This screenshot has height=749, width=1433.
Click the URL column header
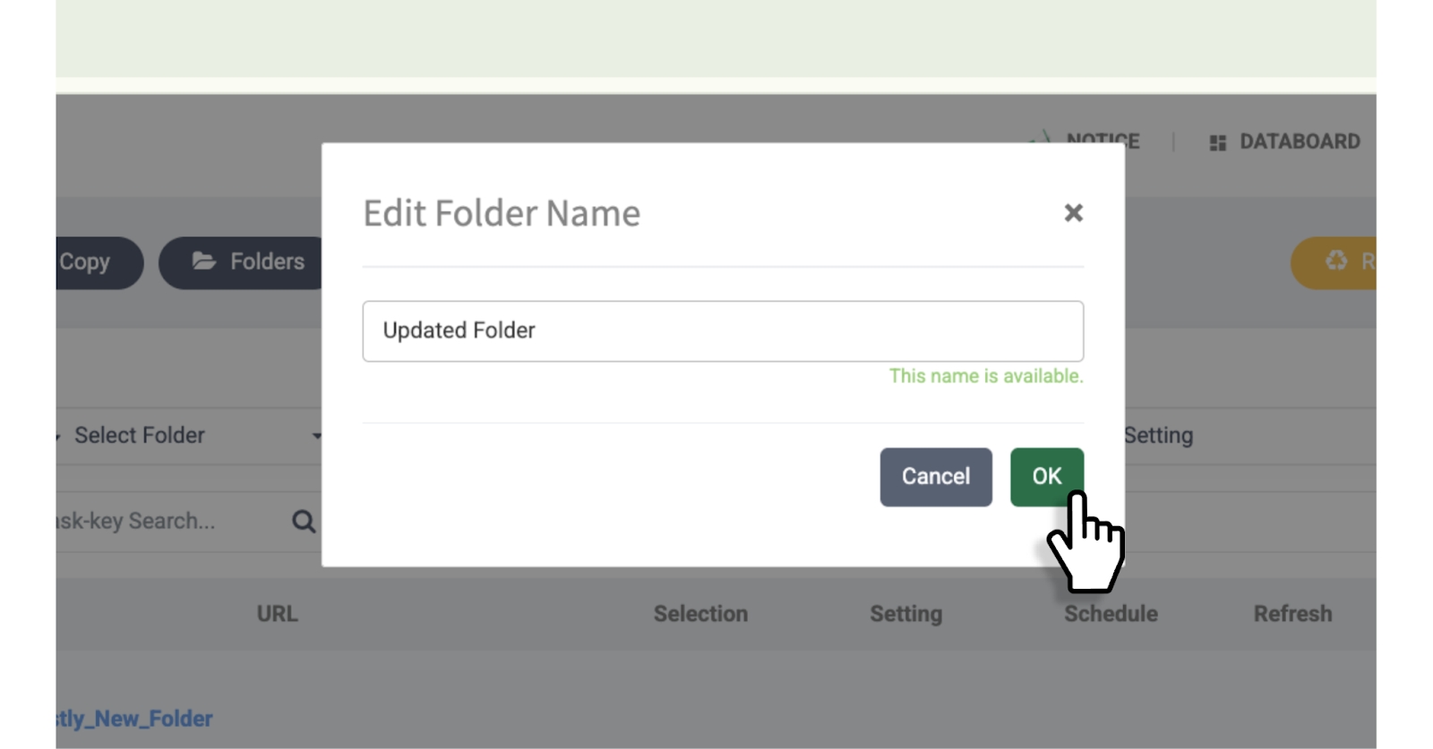(x=277, y=614)
